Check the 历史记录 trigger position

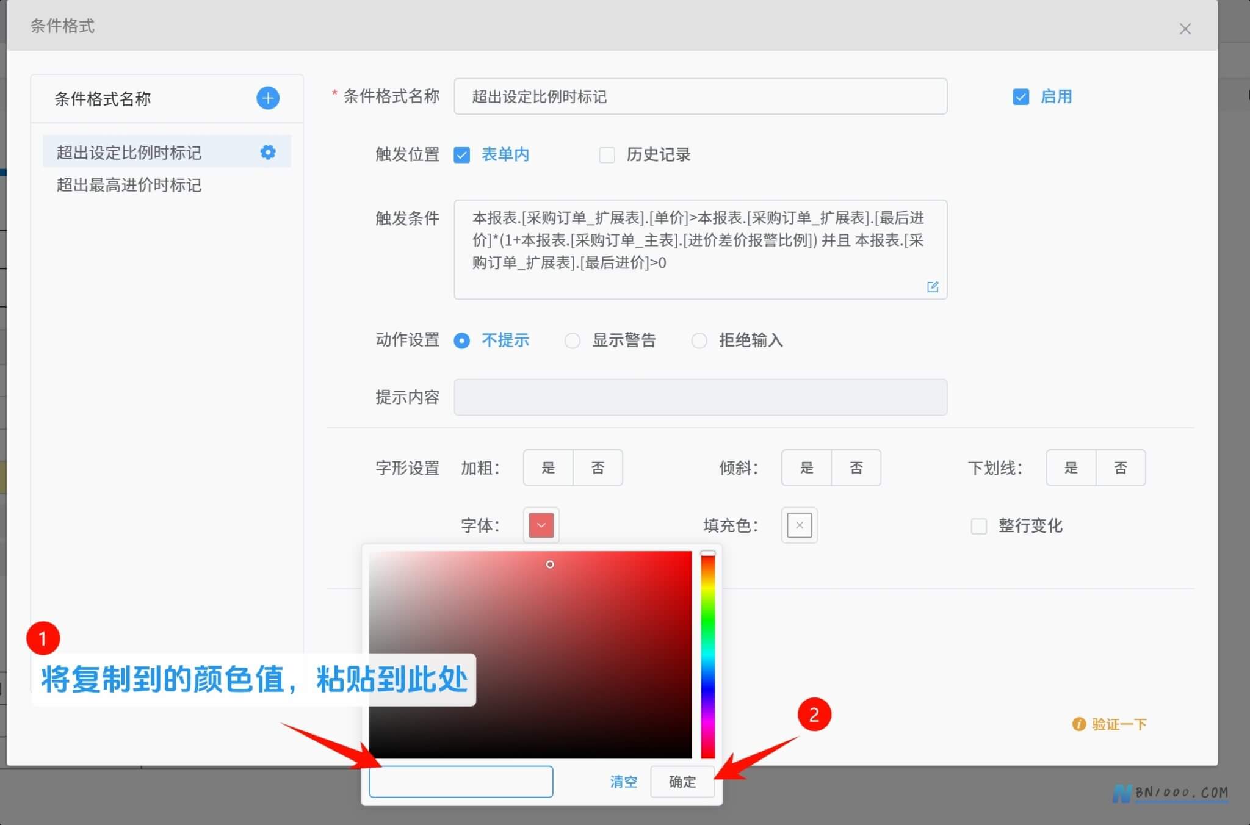coord(607,155)
